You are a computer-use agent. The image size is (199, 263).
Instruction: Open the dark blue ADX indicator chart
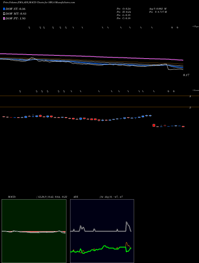point(102,231)
